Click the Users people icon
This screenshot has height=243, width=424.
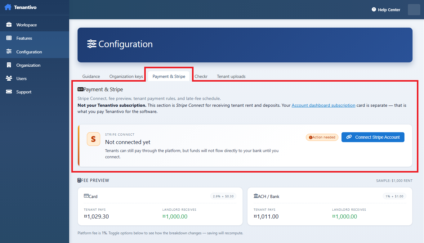9,79
